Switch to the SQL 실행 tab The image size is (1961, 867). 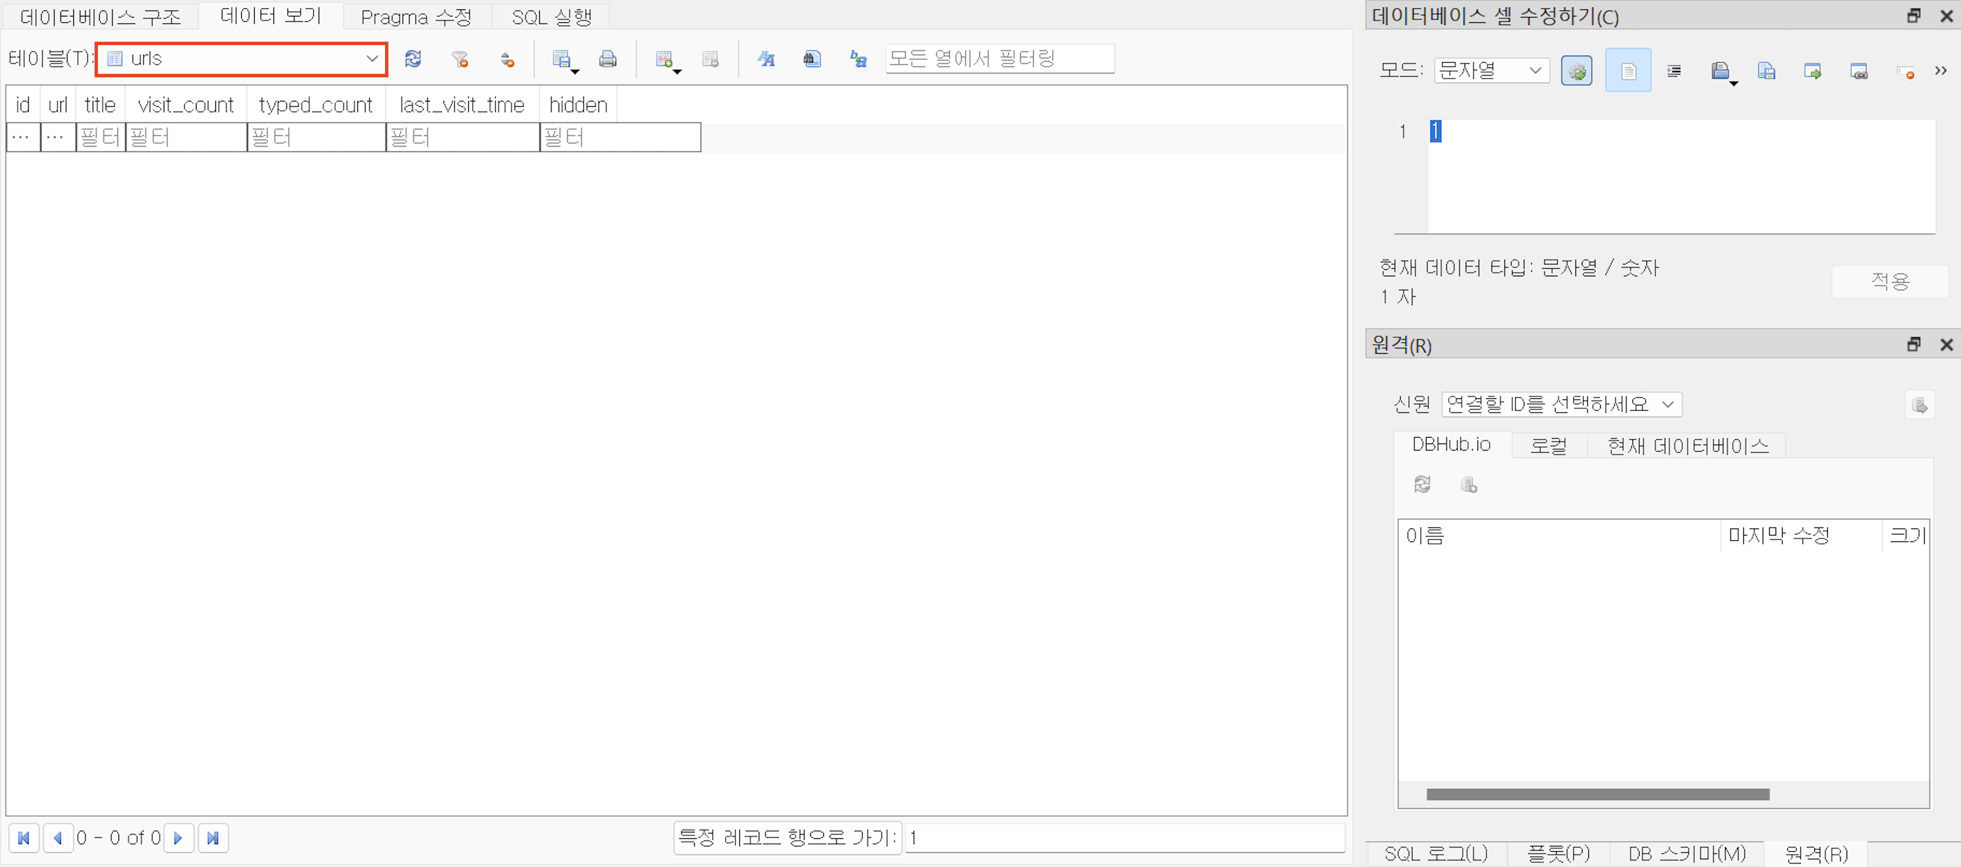[x=551, y=17]
